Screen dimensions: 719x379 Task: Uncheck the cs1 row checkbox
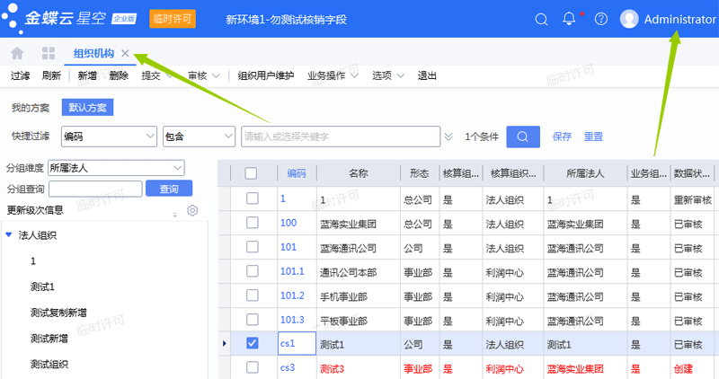click(x=253, y=343)
